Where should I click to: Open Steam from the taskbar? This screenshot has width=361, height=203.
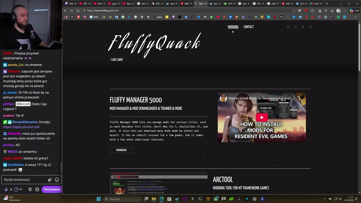click(x=177, y=199)
